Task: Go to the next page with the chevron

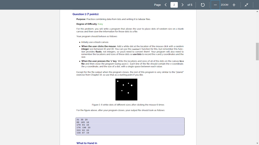Action: coord(182,5)
